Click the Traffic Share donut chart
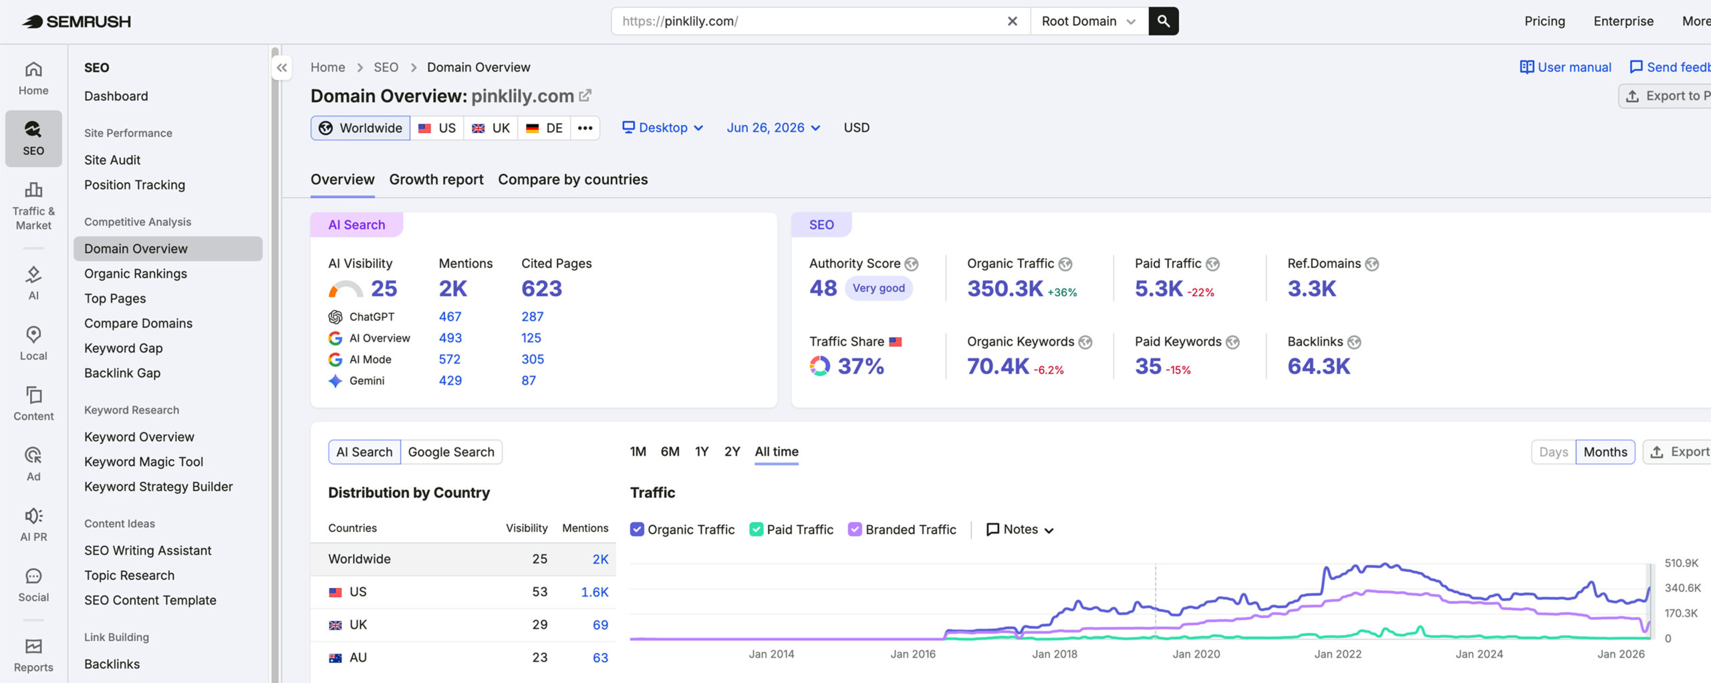The height and width of the screenshot is (683, 1711). tap(820, 366)
